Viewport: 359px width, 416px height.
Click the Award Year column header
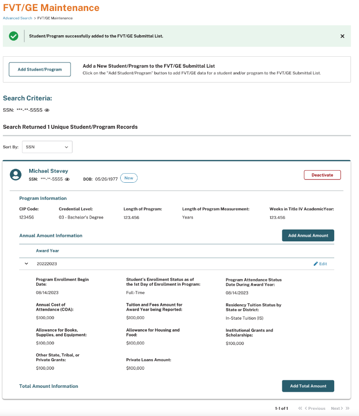pos(47,251)
